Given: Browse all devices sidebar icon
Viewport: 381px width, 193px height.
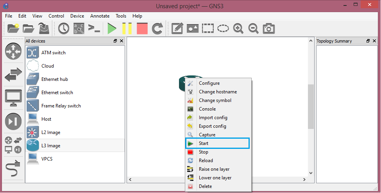Looking at the screenshot, I should (13, 145).
